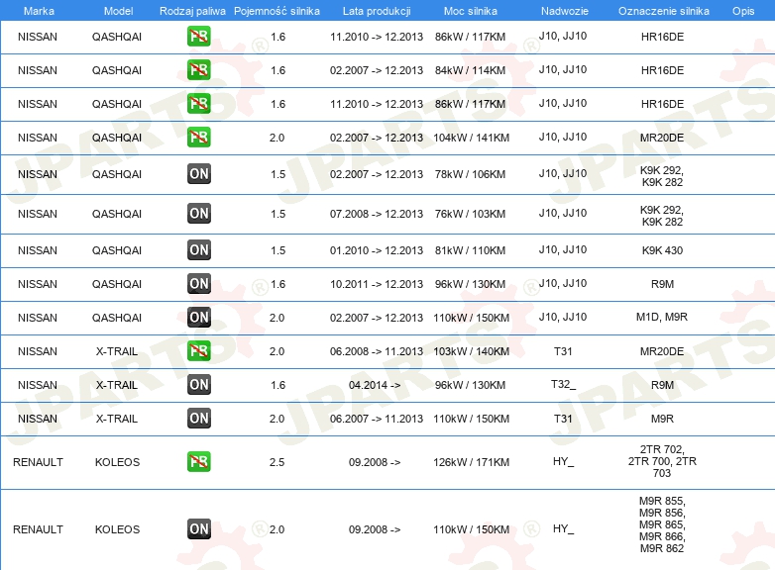Click the Opis column header
Screen dimensions: 775x570
coord(743,11)
